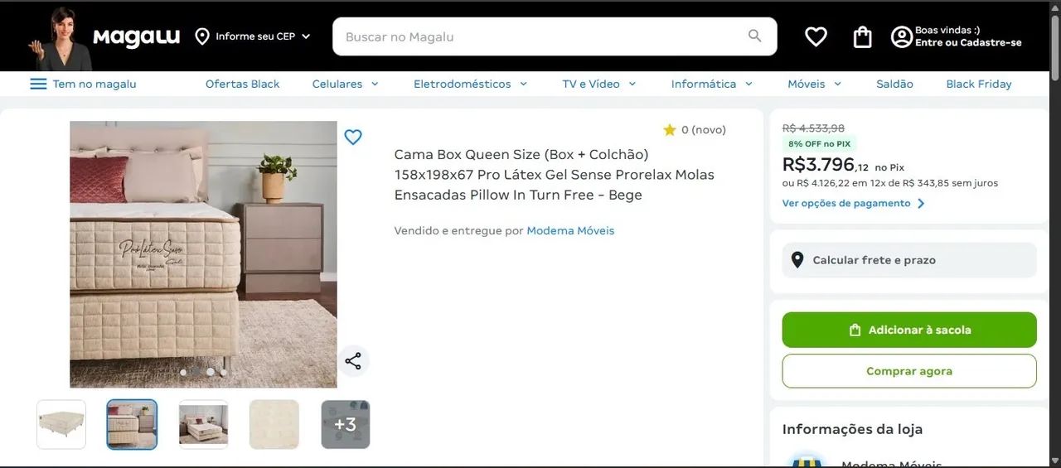Select the third bedroom thumbnail
This screenshot has height=468, width=1061.
click(203, 424)
